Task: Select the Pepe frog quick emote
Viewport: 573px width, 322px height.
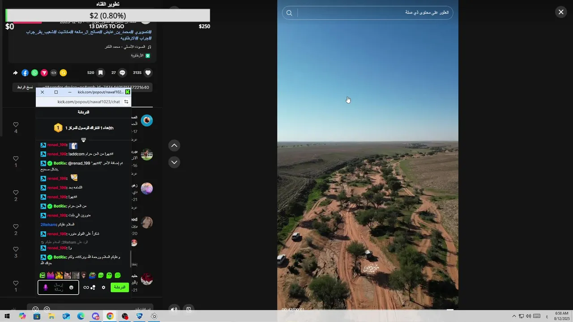Action: 92,275
